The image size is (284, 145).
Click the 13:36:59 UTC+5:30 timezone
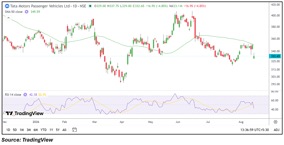(x=254, y=130)
